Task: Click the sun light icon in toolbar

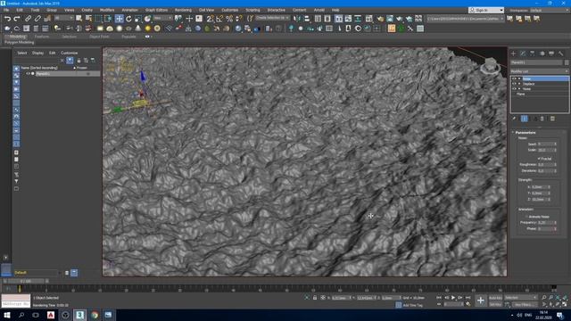Action: pos(147,29)
